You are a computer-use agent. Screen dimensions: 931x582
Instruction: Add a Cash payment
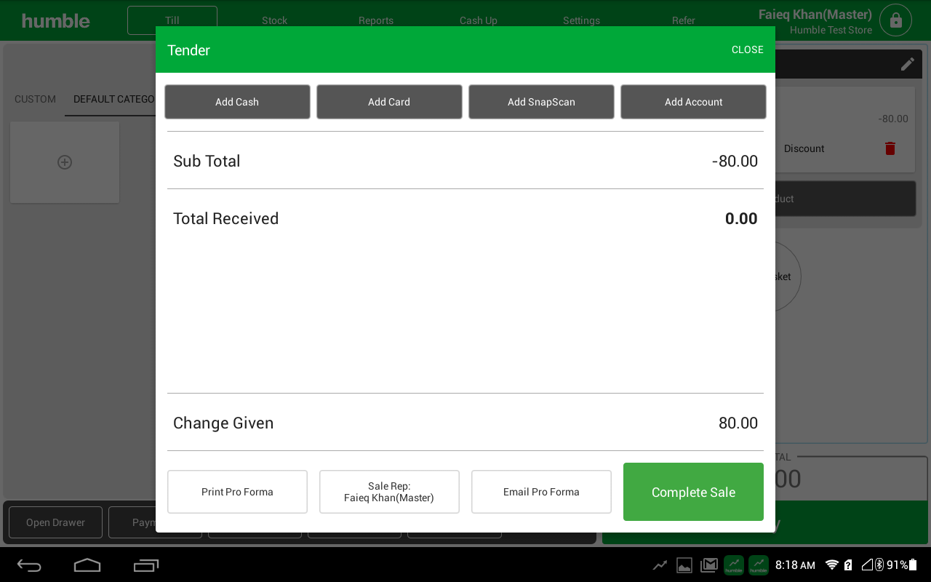pos(237,102)
